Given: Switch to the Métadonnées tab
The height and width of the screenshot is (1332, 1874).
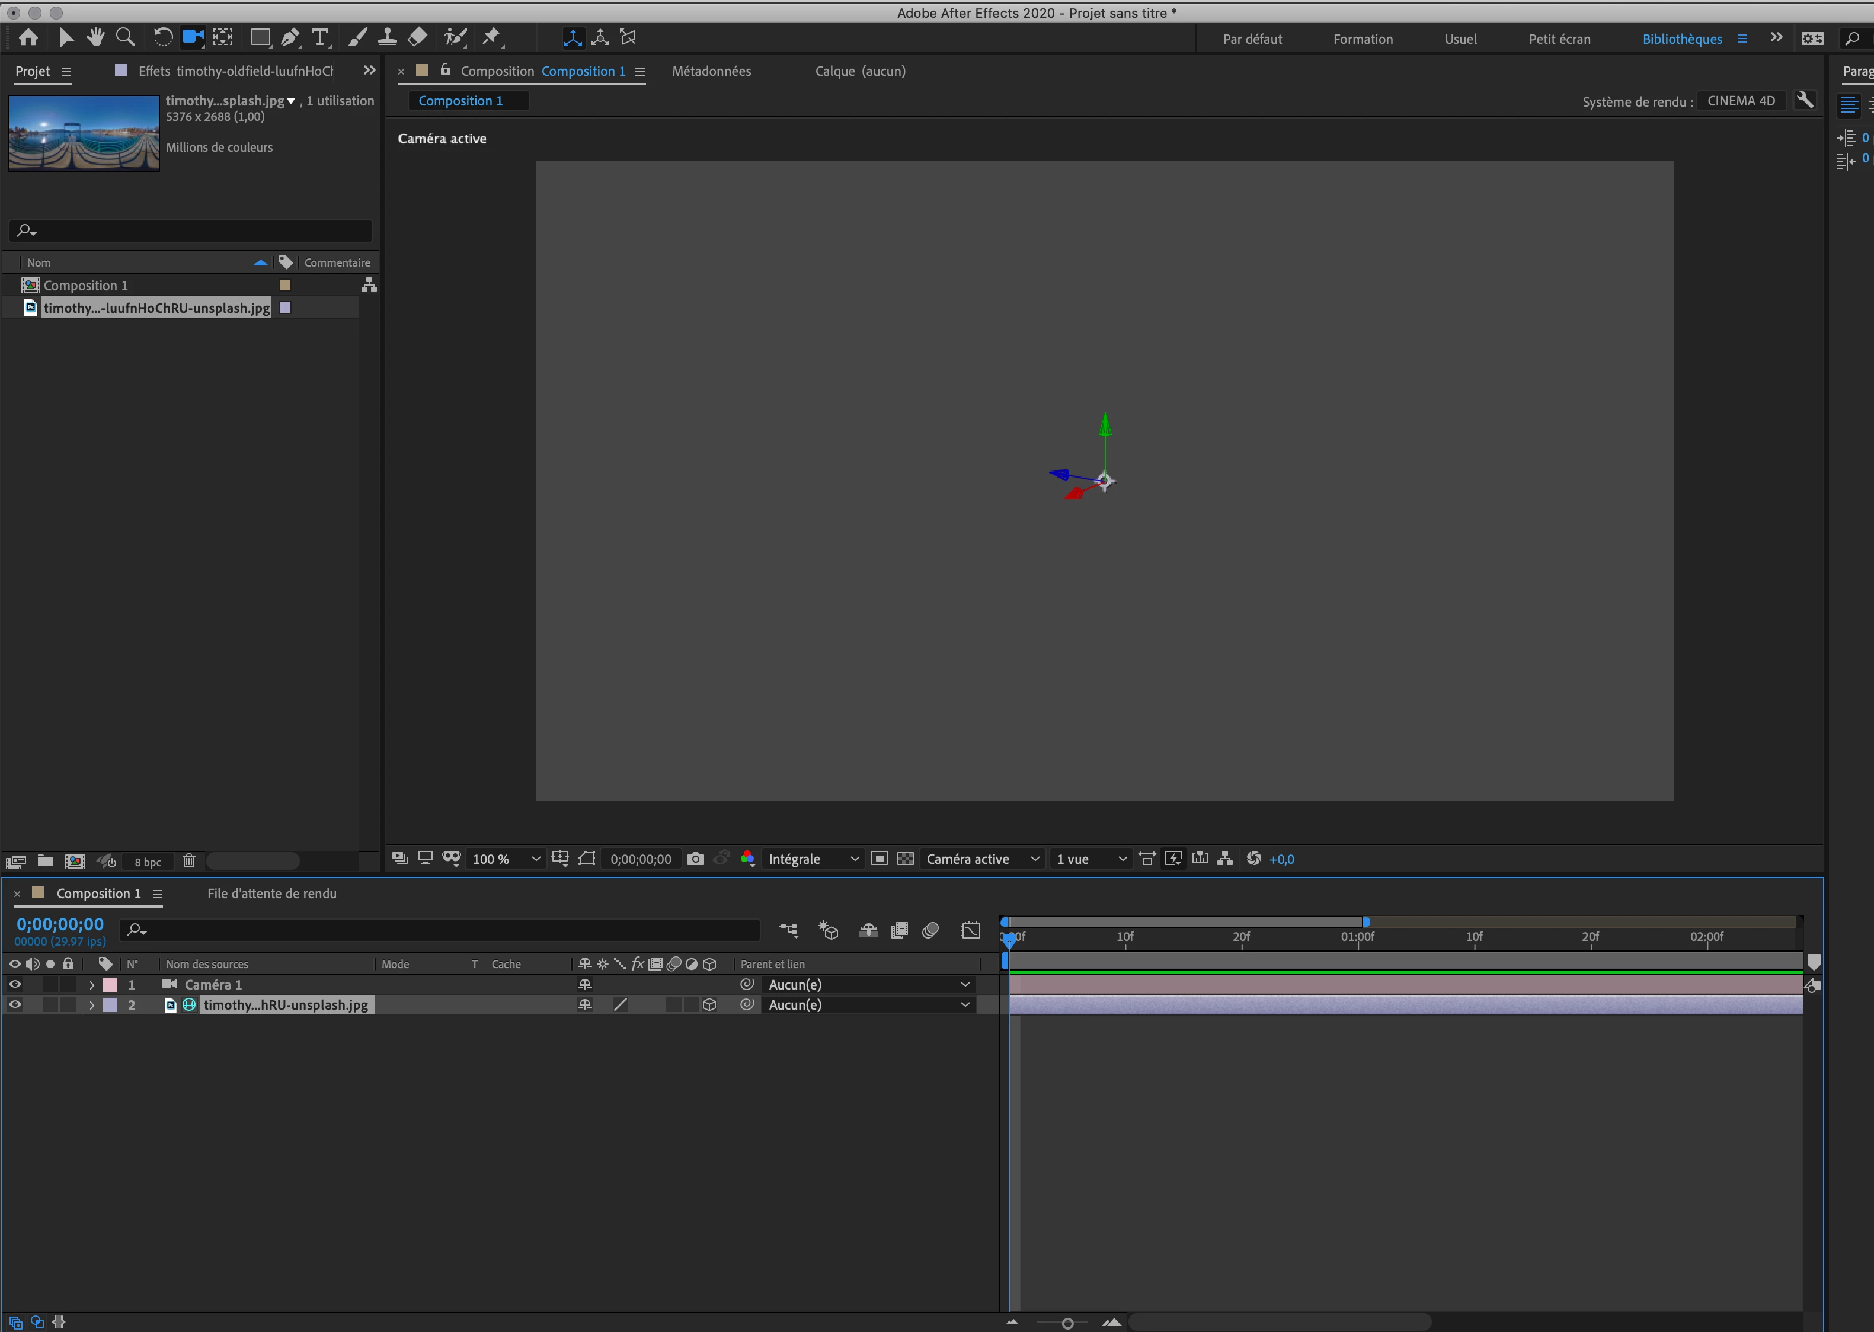Looking at the screenshot, I should 711,71.
